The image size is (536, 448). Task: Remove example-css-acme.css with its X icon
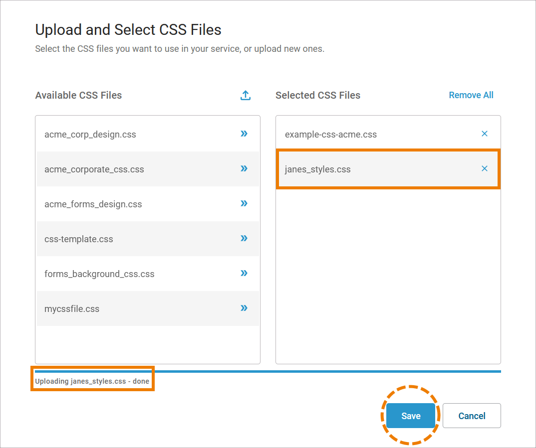point(484,134)
